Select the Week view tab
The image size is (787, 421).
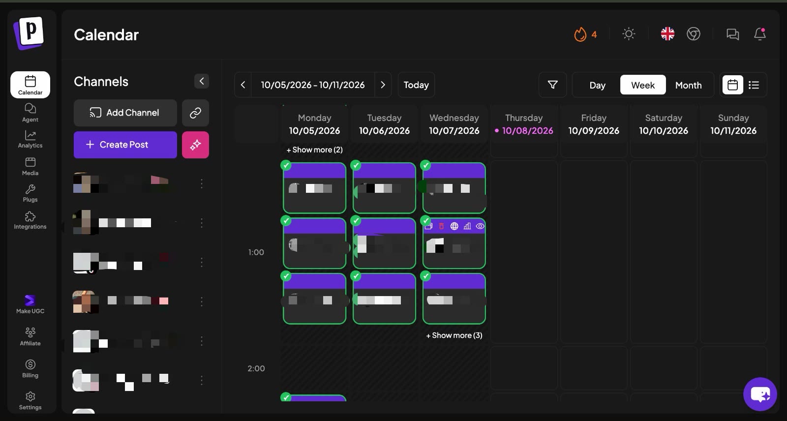[643, 85]
